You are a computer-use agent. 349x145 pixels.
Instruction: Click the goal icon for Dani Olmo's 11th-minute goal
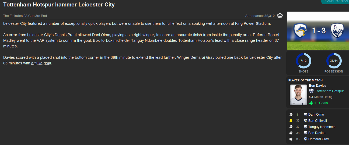pos(291,115)
